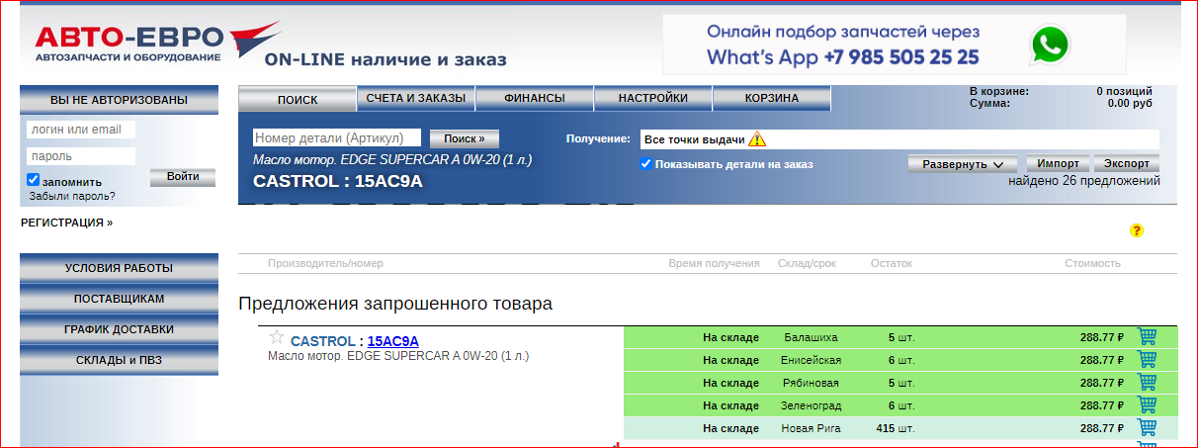Open the 15AC9A part number link
This screenshot has width=1198, height=448.
click(x=393, y=341)
